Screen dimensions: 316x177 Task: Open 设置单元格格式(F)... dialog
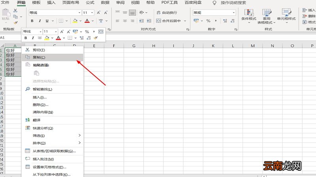(x=53, y=167)
